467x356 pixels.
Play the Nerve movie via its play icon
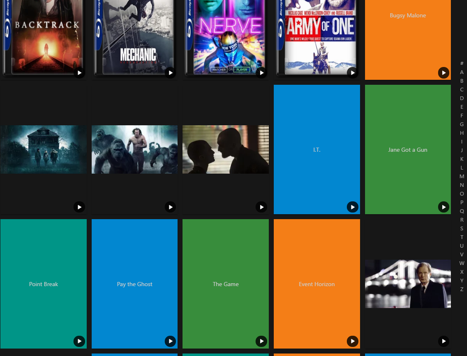261,73
